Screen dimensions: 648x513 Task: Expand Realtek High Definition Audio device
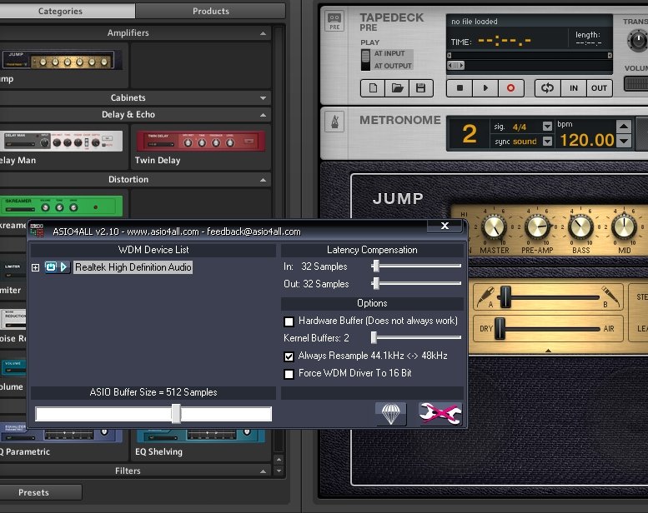click(x=36, y=267)
